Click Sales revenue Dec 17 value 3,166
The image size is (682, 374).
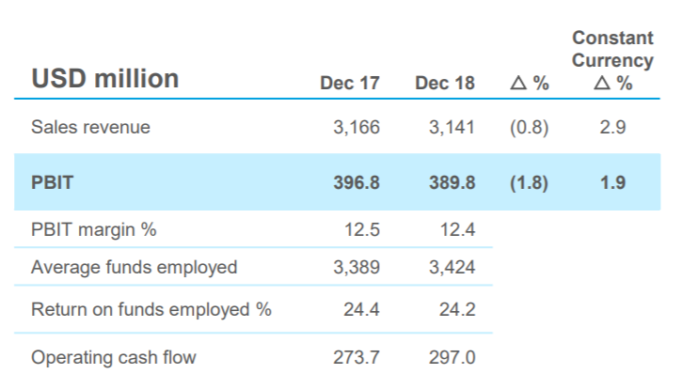(x=357, y=127)
